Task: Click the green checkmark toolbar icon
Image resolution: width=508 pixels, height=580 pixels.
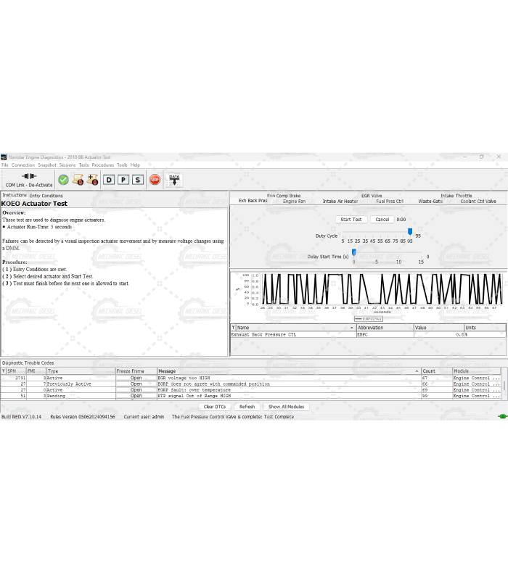Action: [x=63, y=180]
